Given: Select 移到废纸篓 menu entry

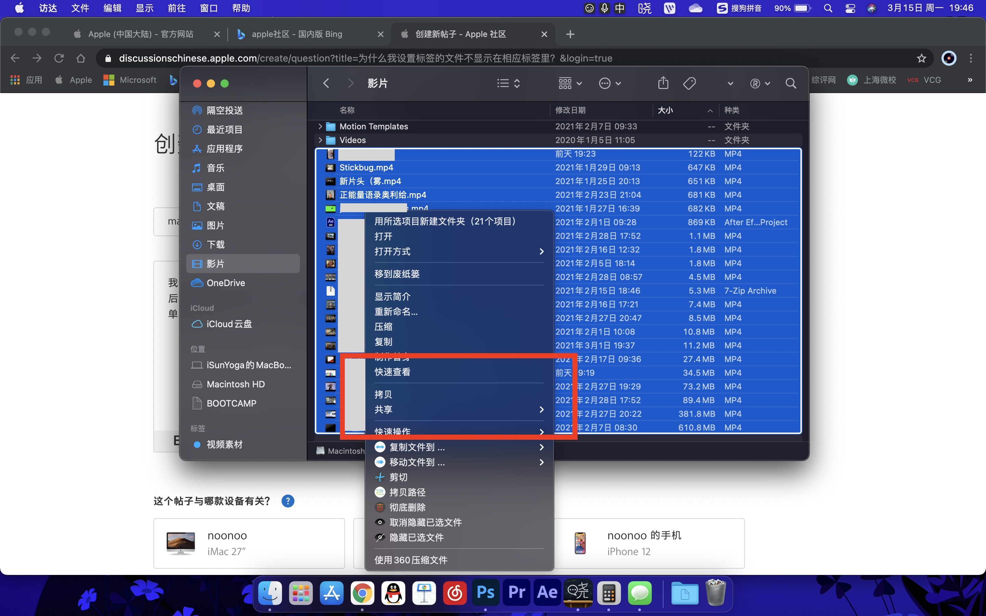Looking at the screenshot, I should (397, 274).
